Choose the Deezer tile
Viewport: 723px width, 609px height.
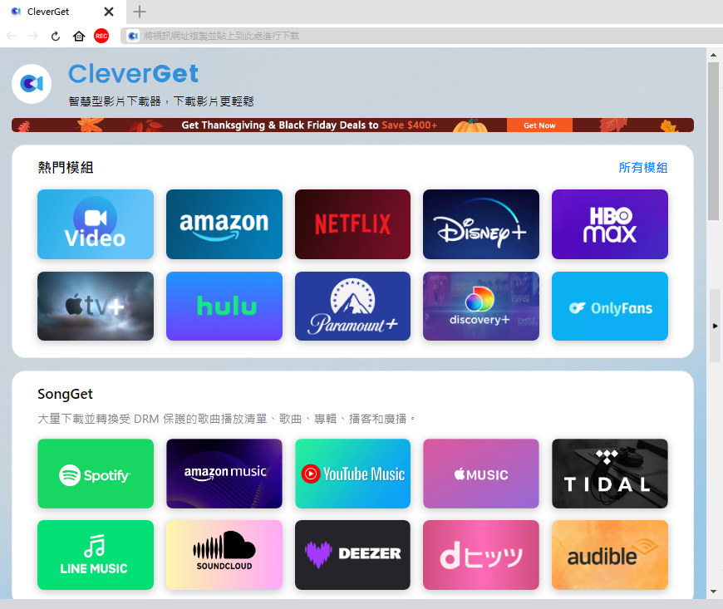pyautogui.click(x=352, y=555)
